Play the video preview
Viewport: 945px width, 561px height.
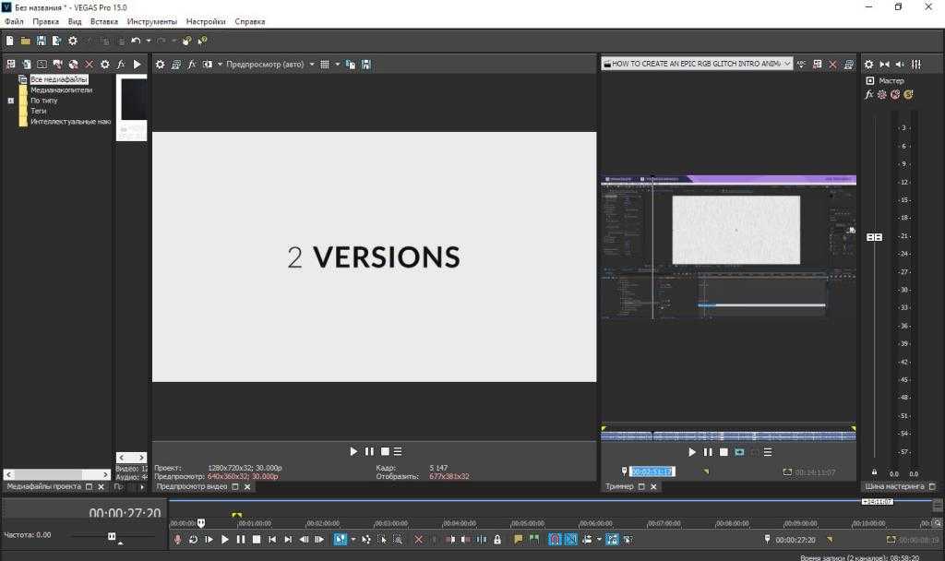point(353,451)
